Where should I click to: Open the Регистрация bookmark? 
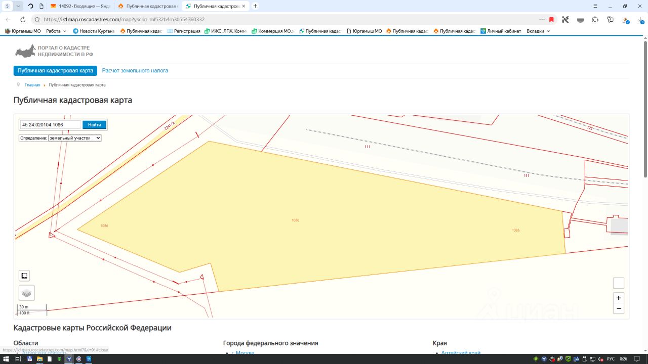tap(184, 31)
